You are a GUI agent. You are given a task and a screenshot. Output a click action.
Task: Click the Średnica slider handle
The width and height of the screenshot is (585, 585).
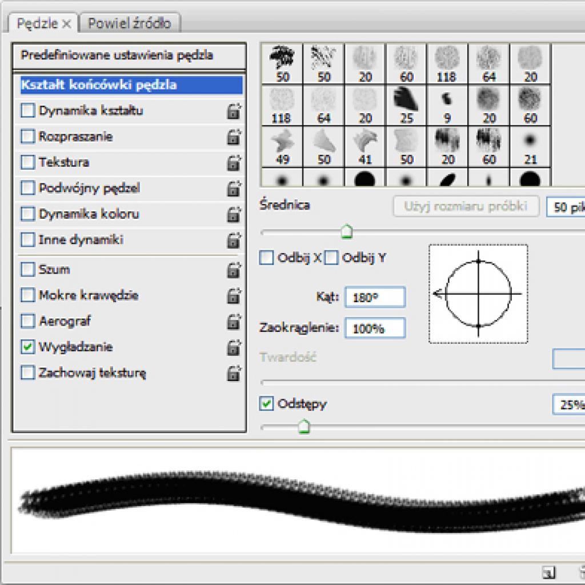click(x=347, y=231)
